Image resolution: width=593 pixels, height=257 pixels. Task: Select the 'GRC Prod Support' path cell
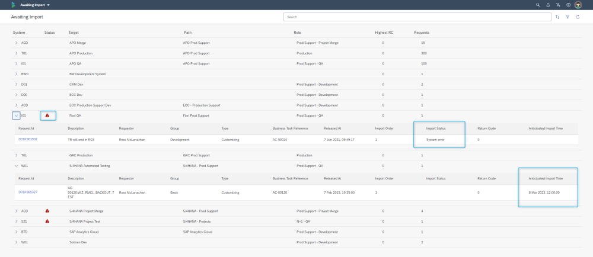[196, 155]
